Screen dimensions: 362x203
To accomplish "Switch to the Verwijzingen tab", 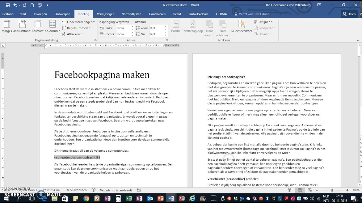I will [x=106, y=14].
